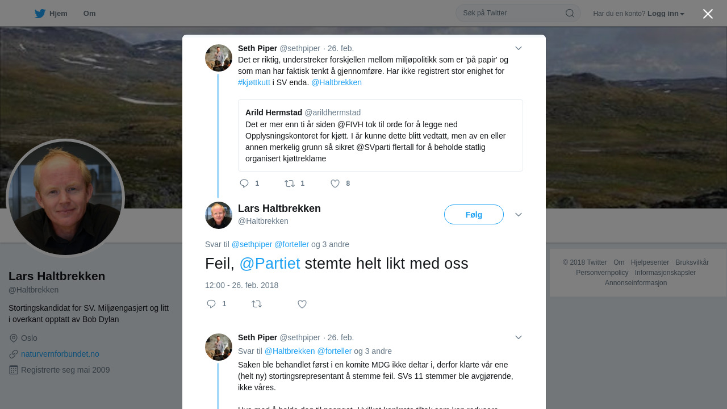Like Lars Haltbrekken's main tweet
The height and width of the screenshot is (409, 727).
point(302,304)
